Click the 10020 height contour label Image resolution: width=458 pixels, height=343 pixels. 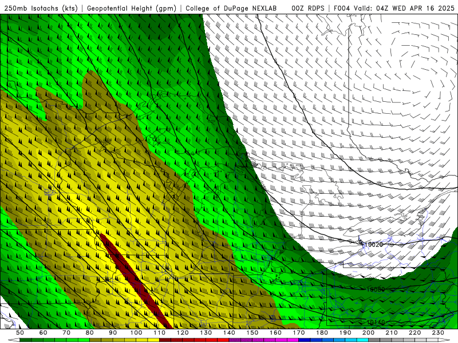point(374,245)
